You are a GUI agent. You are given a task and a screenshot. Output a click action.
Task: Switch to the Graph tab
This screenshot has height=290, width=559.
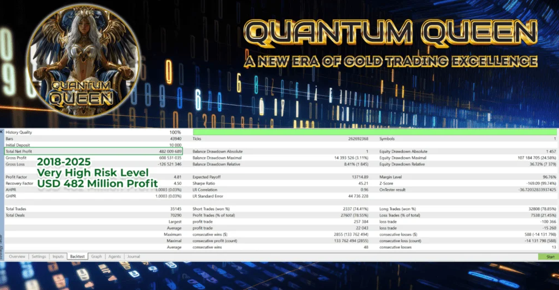(96, 256)
